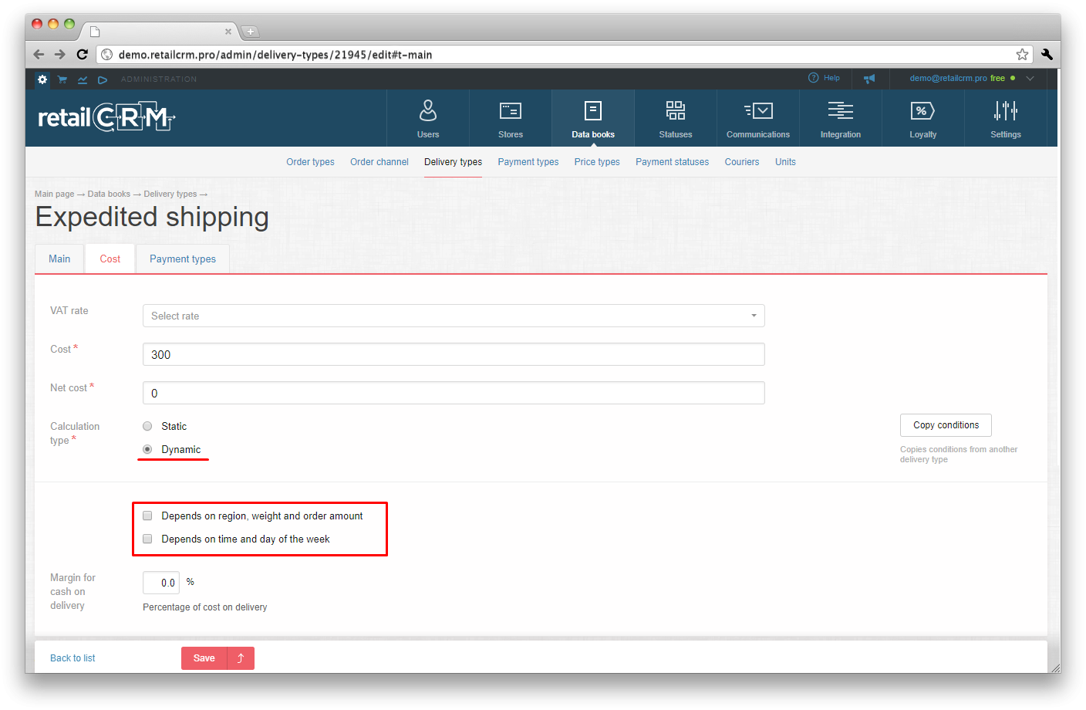Click the megaphone announcements icon

[869, 79]
